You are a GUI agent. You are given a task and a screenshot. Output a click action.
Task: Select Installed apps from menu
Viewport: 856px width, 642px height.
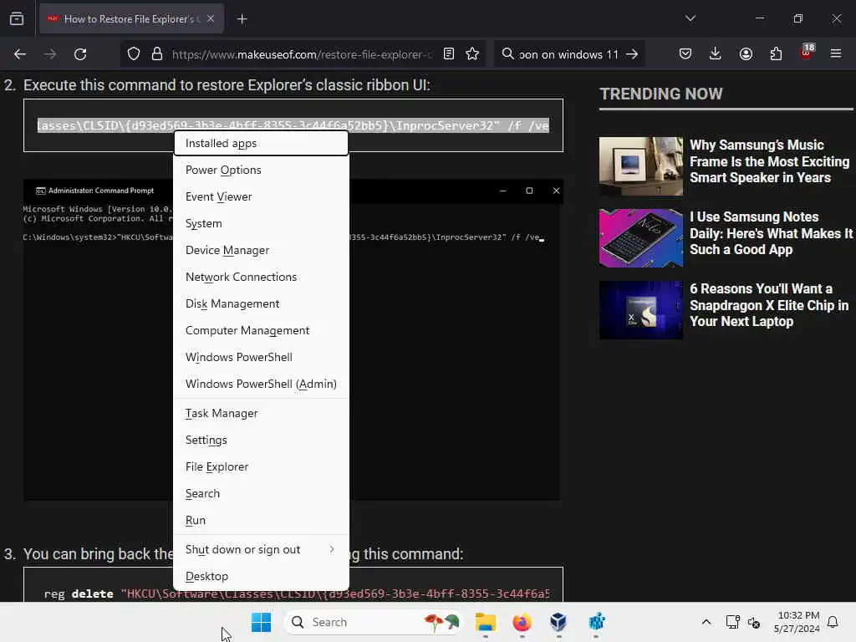click(261, 143)
